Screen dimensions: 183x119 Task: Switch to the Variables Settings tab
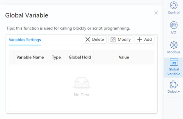pos(25,40)
